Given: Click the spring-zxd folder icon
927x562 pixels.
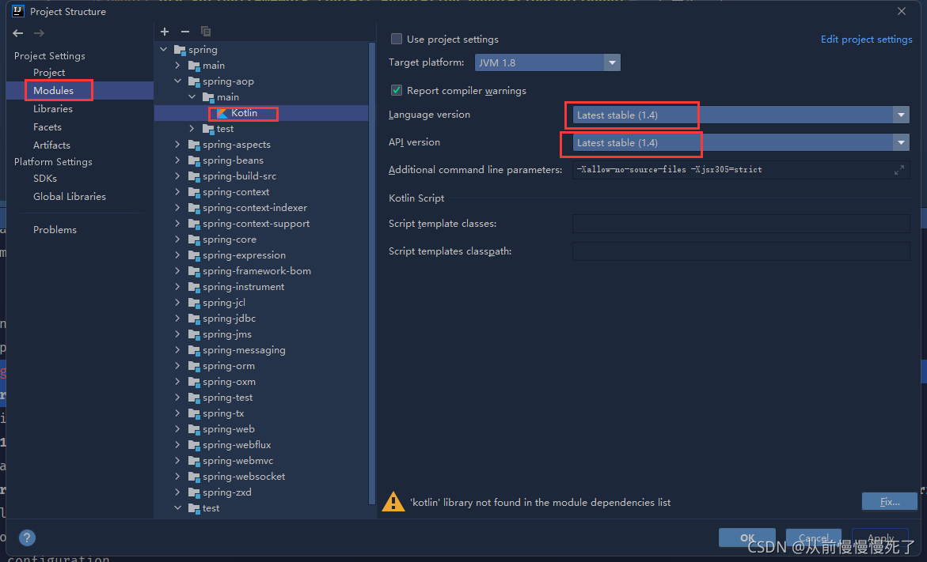Looking at the screenshot, I should click(194, 492).
